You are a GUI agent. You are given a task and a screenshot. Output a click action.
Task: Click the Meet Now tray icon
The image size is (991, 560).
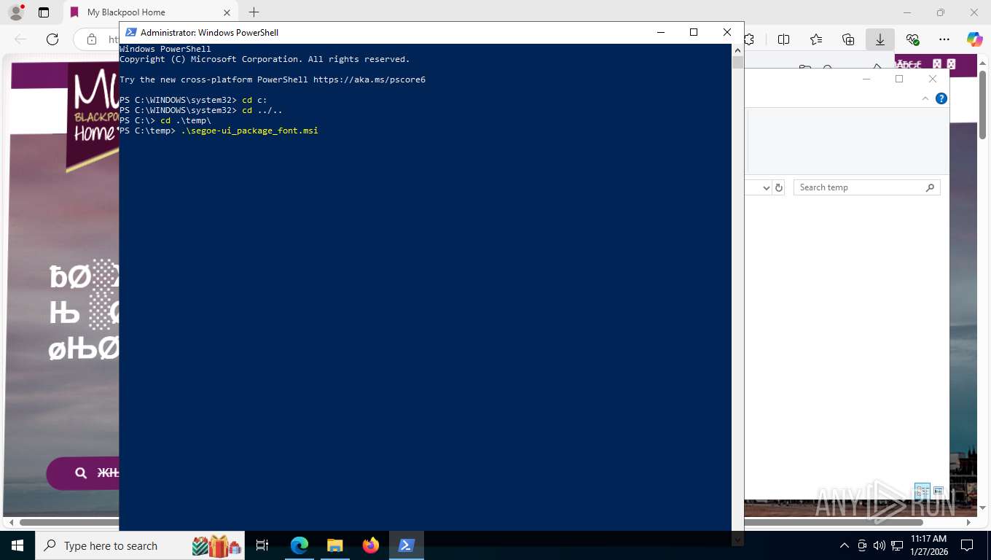pyautogui.click(x=862, y=545)
